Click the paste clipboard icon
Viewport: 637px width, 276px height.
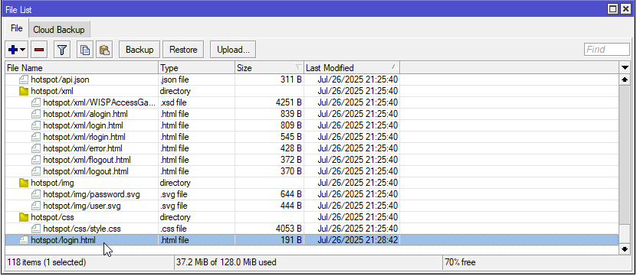click(104, 50)
